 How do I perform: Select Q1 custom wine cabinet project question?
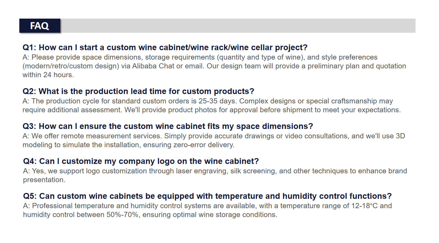pyautogui.click(x=165, y=48)
